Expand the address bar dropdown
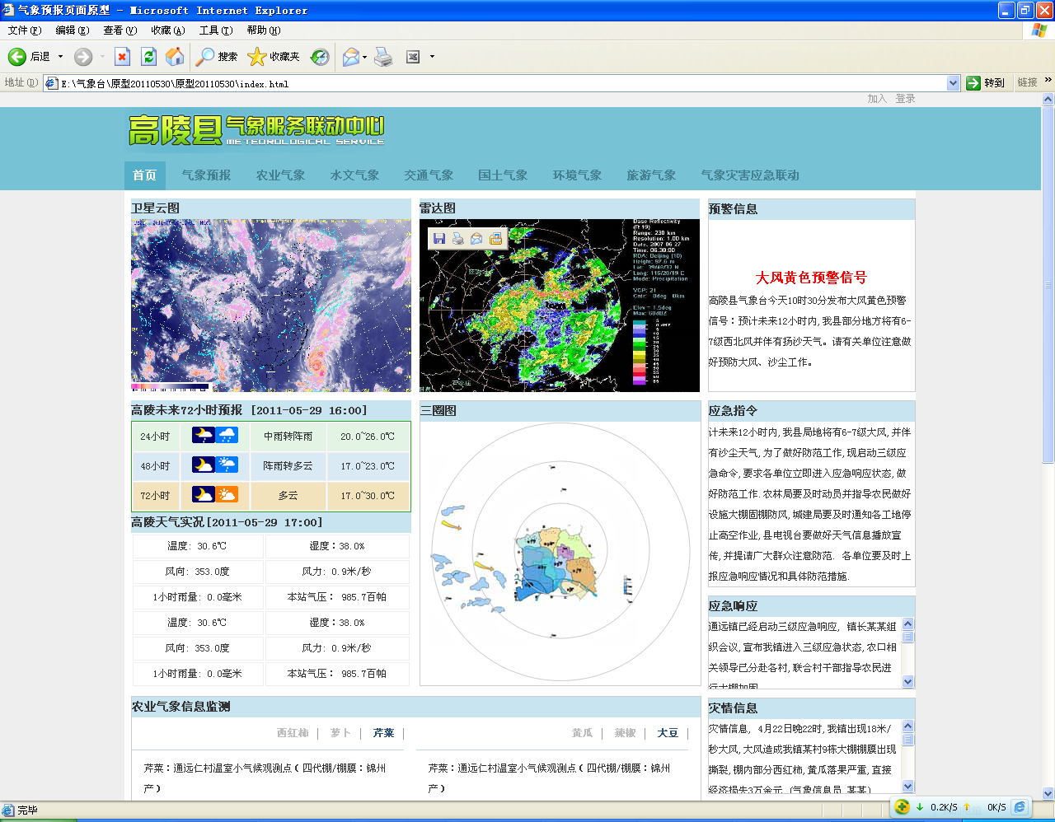Image resolution: width=1055 pixels, height=822 pixels. point(953,83)
